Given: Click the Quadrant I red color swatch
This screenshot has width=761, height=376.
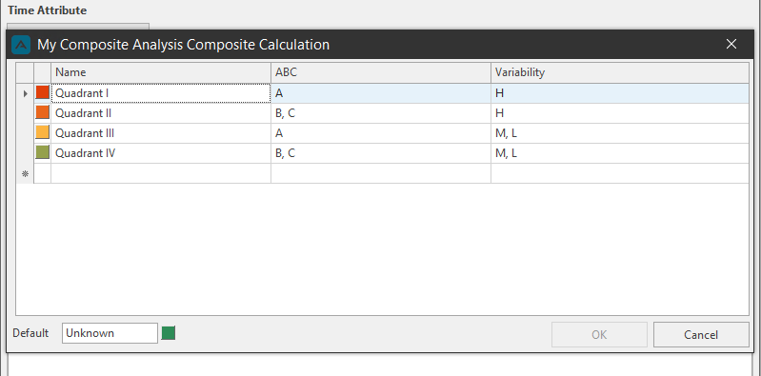Looking at the screenshot, I should (x=43, y=92).
